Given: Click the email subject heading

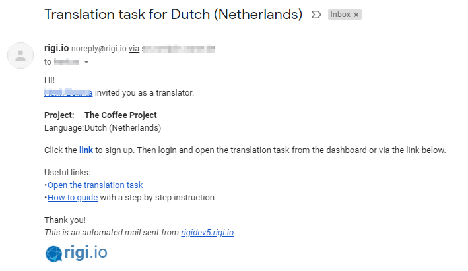Looking at the screenshot, I should pos(174,15).
